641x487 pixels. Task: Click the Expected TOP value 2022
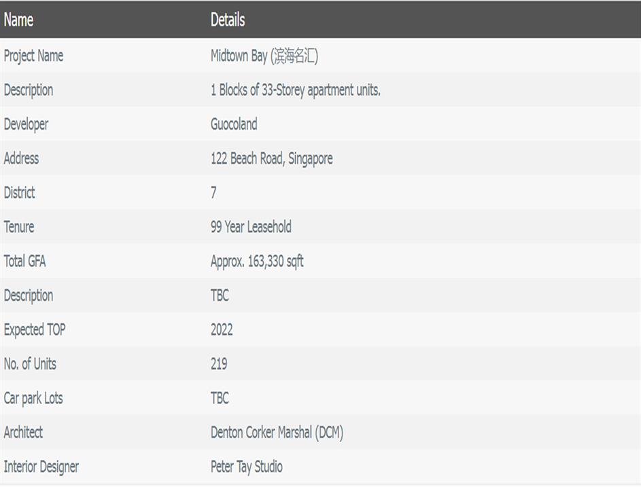tap(222, 330)
